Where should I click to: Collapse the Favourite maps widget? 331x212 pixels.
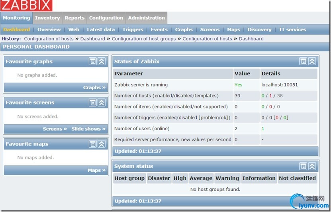coord(102,144)
